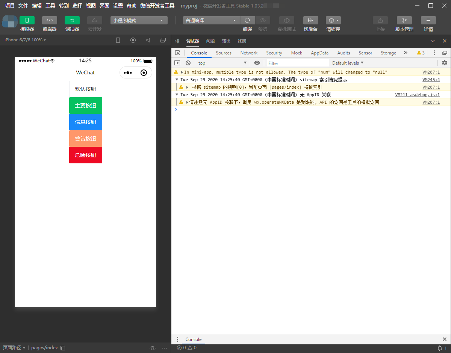Screen dimensions: 451x353
Task: Open the VM211 asdebug.js:1 source link
Action: click(x=417, y=95)
